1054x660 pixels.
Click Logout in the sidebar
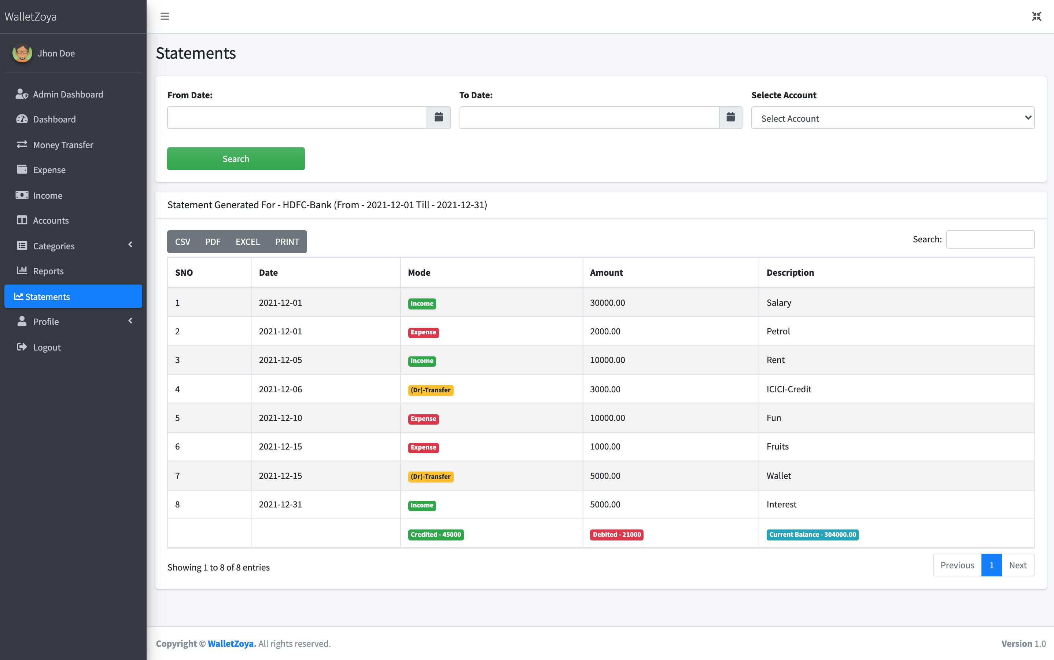[47, 348]
